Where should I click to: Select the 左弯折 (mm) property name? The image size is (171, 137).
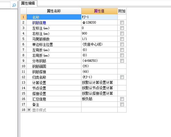point(41,50)
